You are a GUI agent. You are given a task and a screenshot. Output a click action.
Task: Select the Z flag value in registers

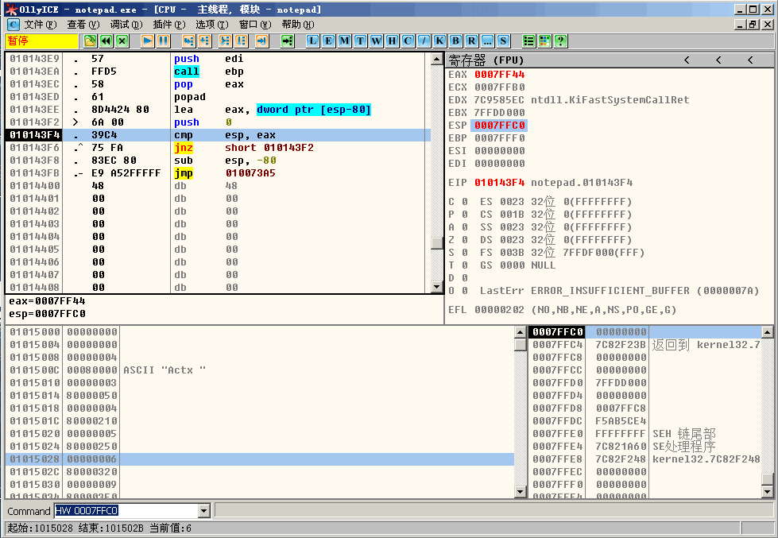pyautogui.click(x=463, y=240)
